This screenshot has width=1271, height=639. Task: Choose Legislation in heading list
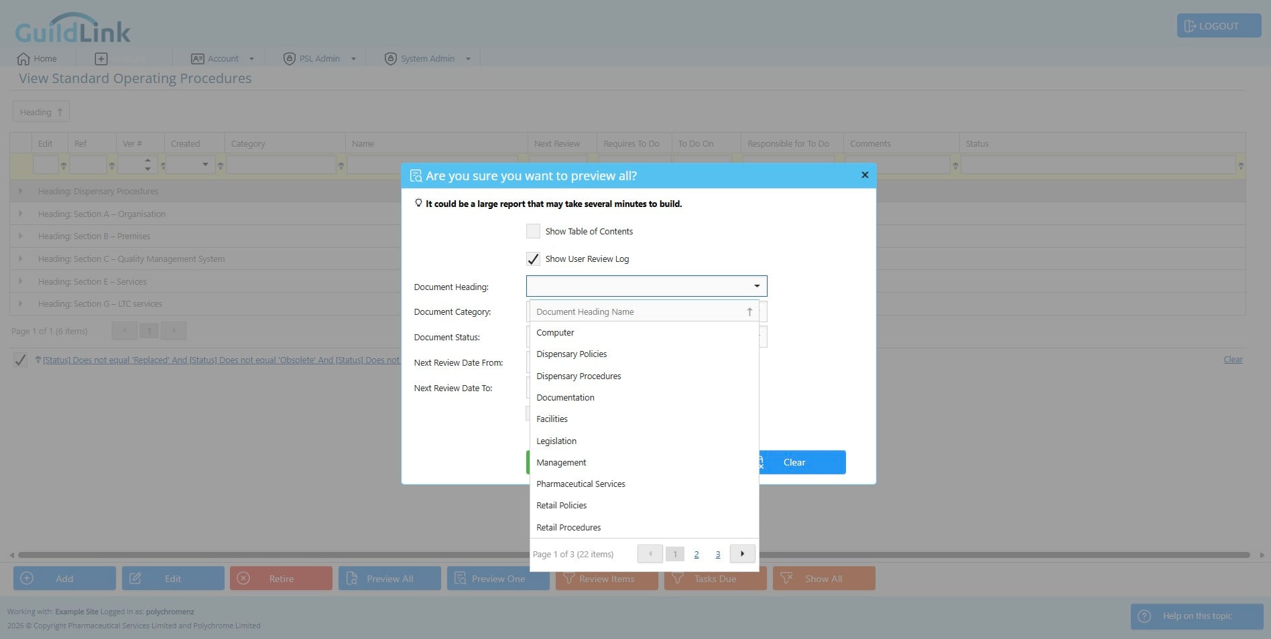click(x=644, y=441)
